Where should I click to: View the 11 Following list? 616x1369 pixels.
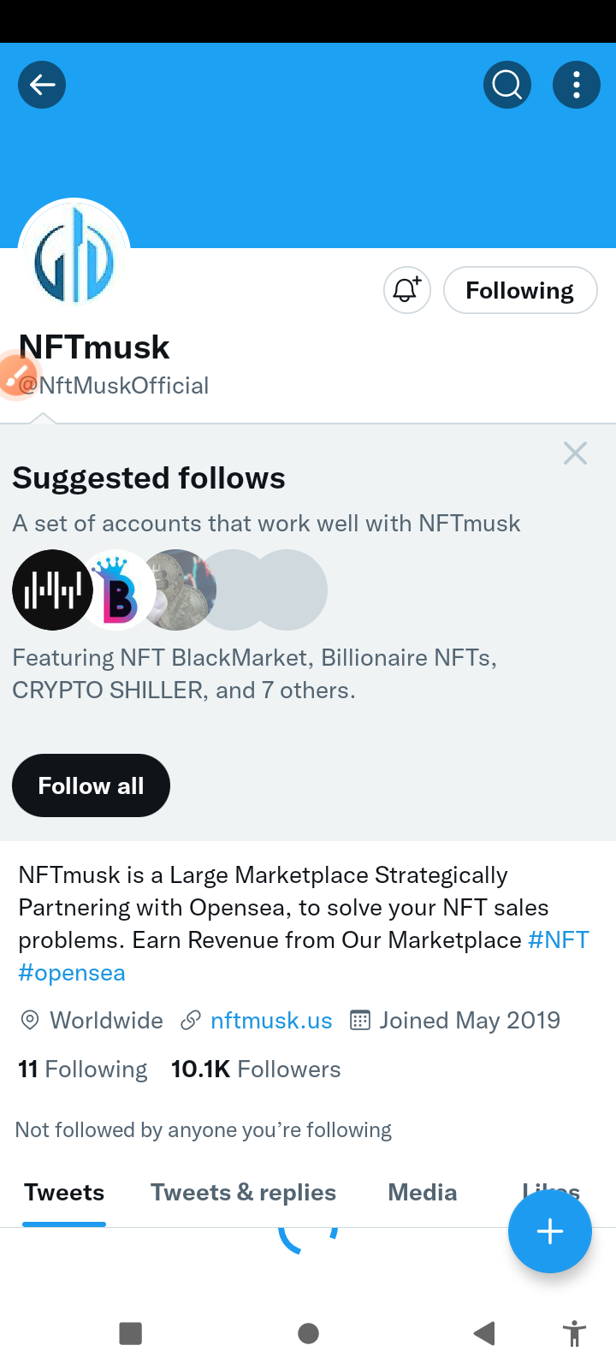coord(82,1070)
